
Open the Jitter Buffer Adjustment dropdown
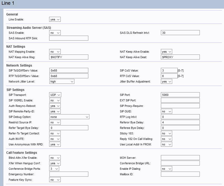tap(166, 81)
